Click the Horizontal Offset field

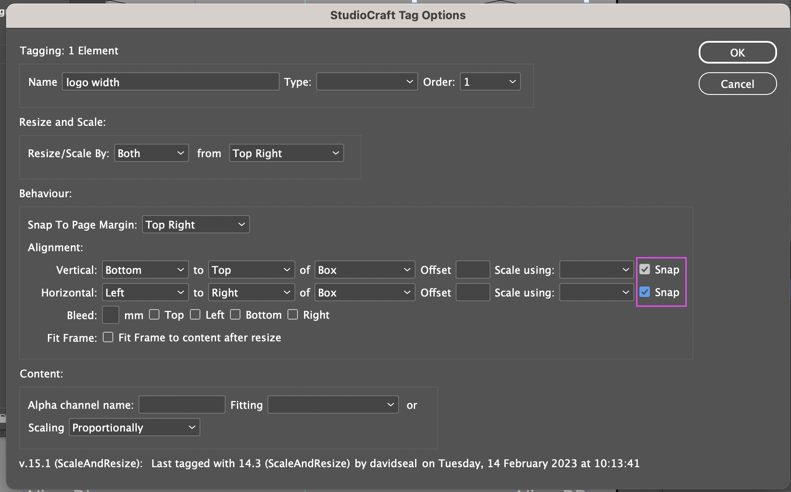click(x=473, y=293)
